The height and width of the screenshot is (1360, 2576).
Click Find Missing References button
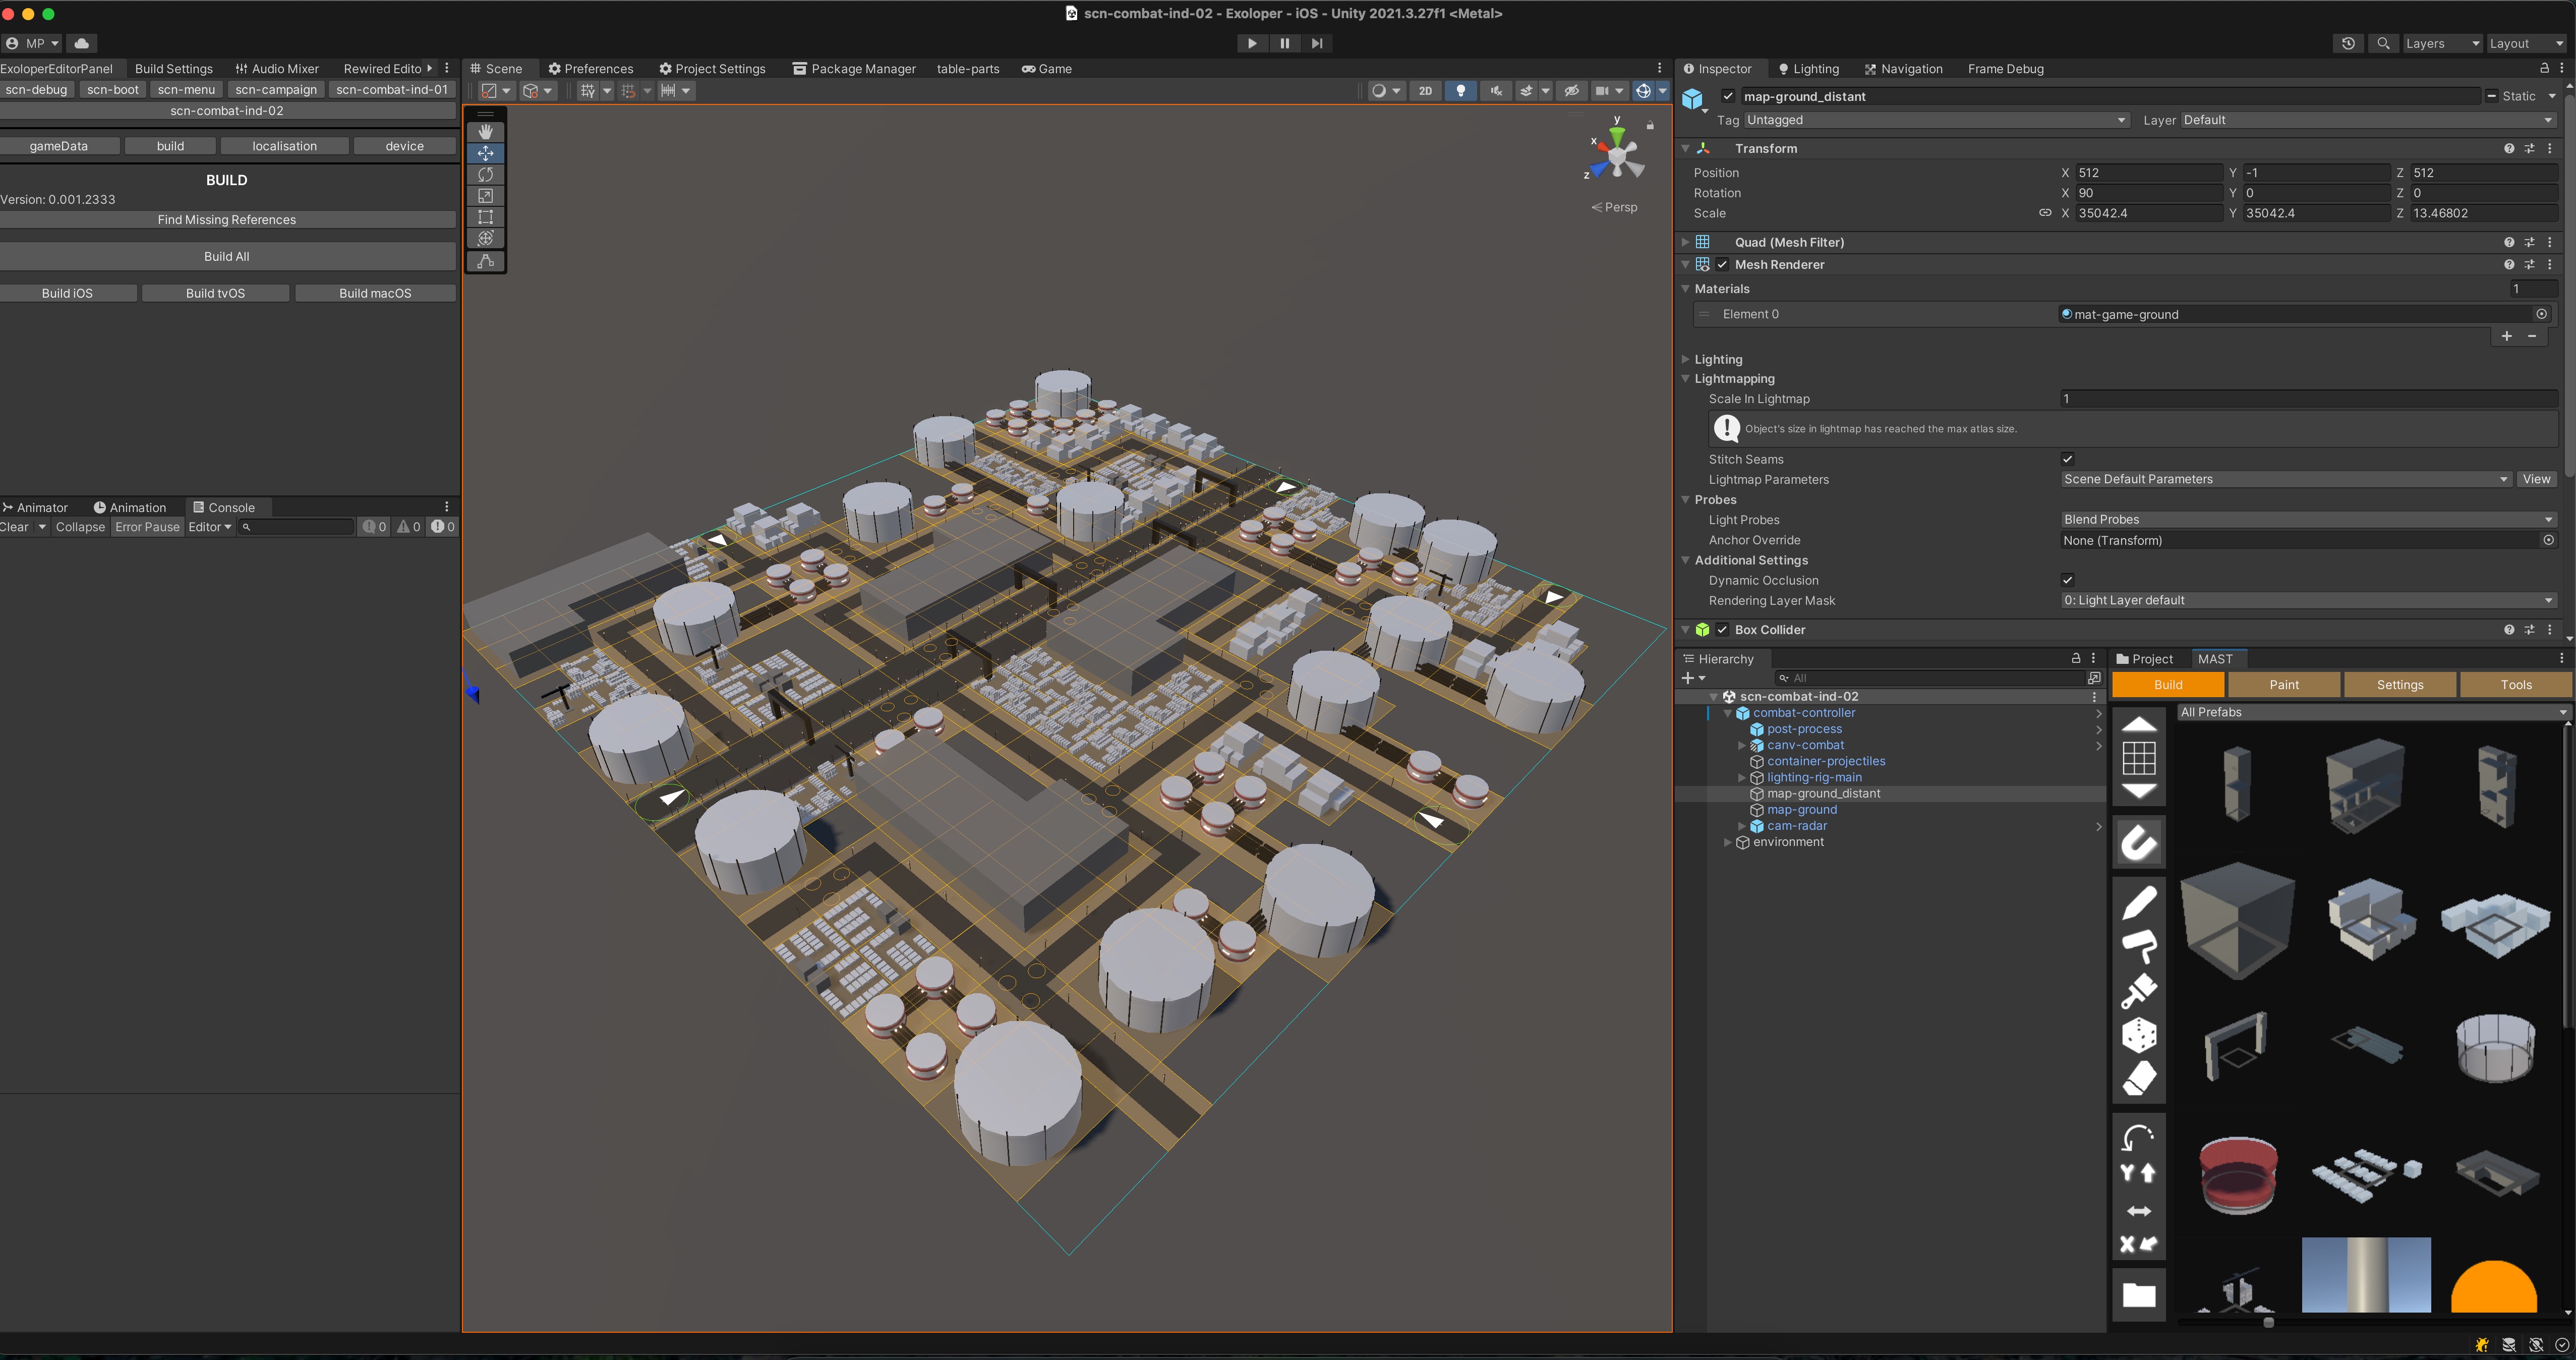[x=227, y=220]
